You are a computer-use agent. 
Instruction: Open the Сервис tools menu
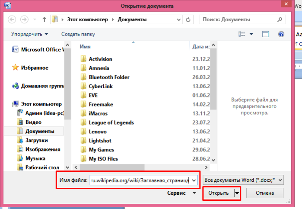181,193
